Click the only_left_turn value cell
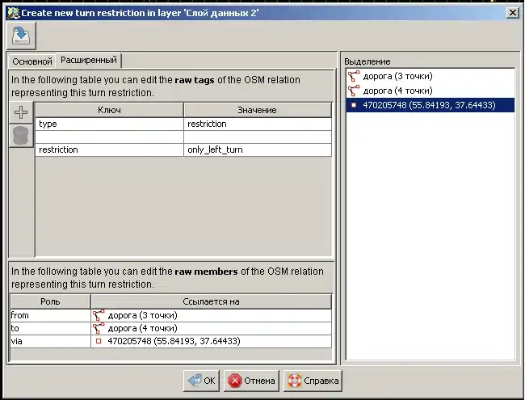Screen dimensions: 525x400 click(x=257, y=150)
